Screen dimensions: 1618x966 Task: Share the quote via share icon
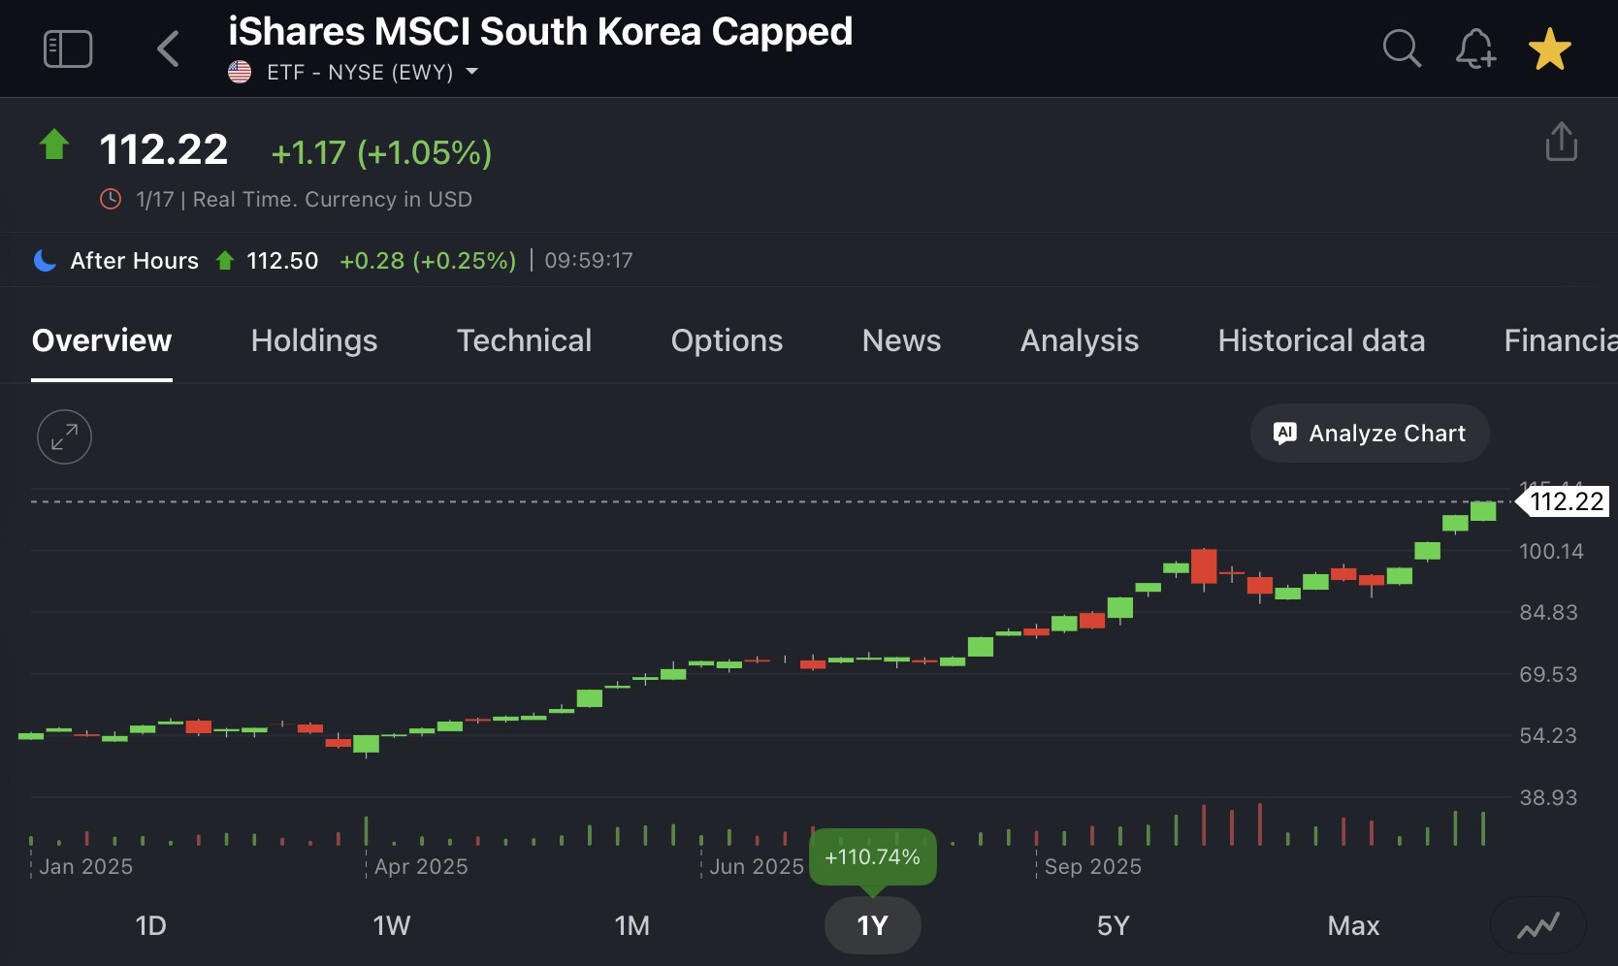1561,142
